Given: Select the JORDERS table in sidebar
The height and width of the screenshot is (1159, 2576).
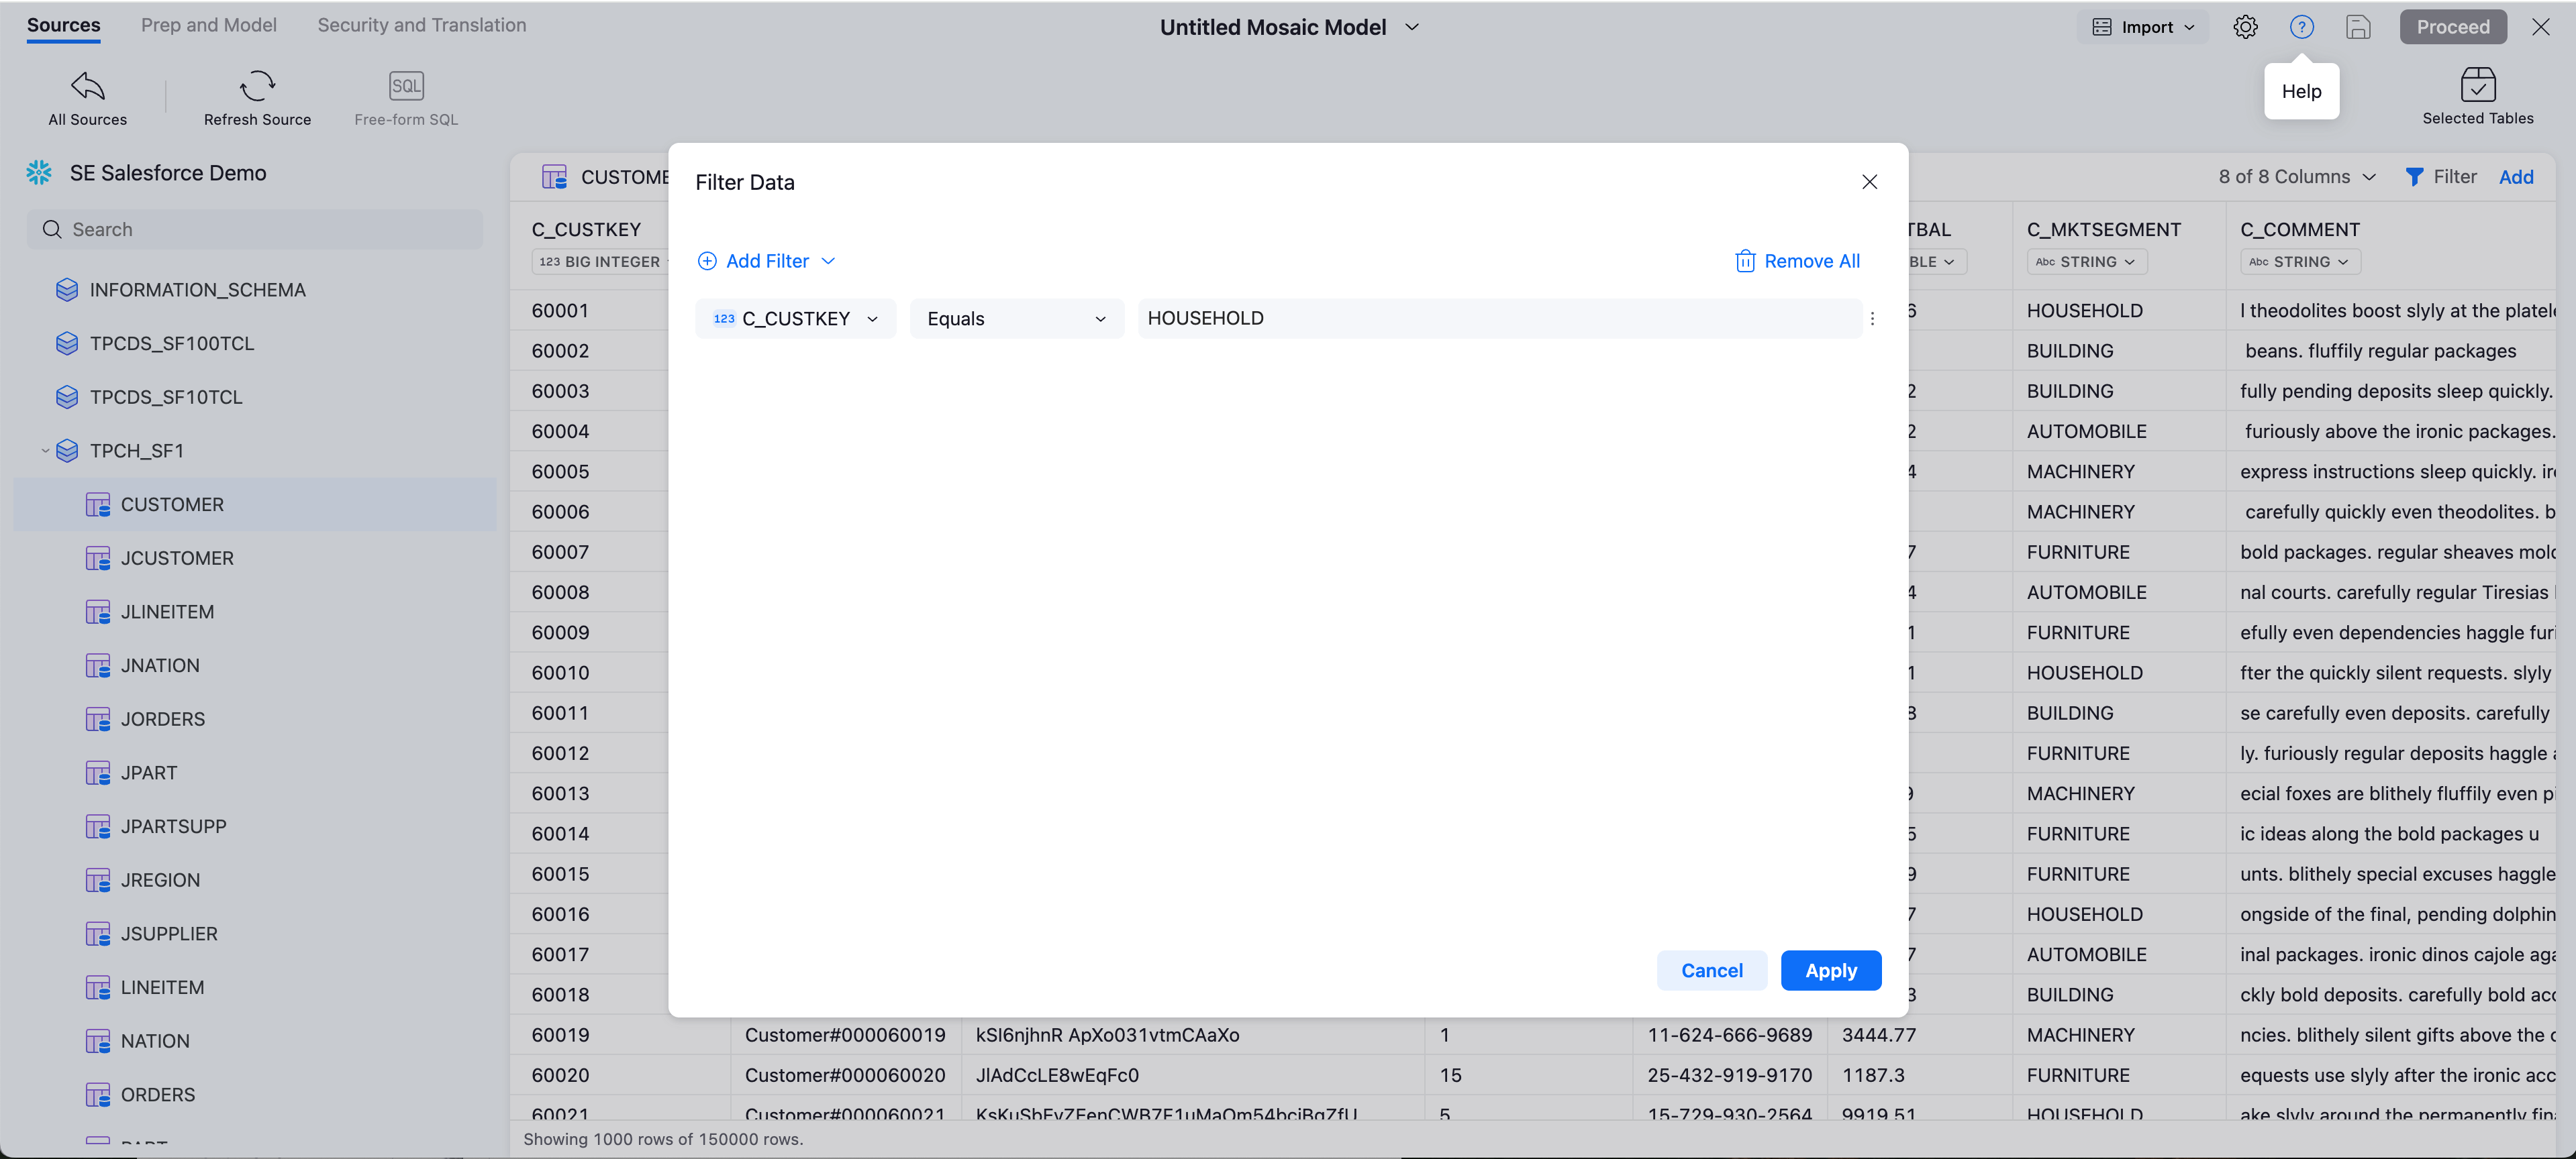Looking at the screenshot, I should pos(162,720).
